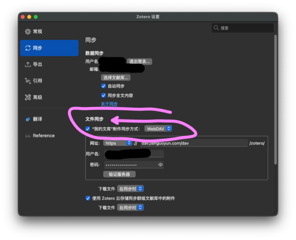Screen dimensions: 296x240
Task: Open the 翻译 translate plugin pane
Action: tap(49, 119)
